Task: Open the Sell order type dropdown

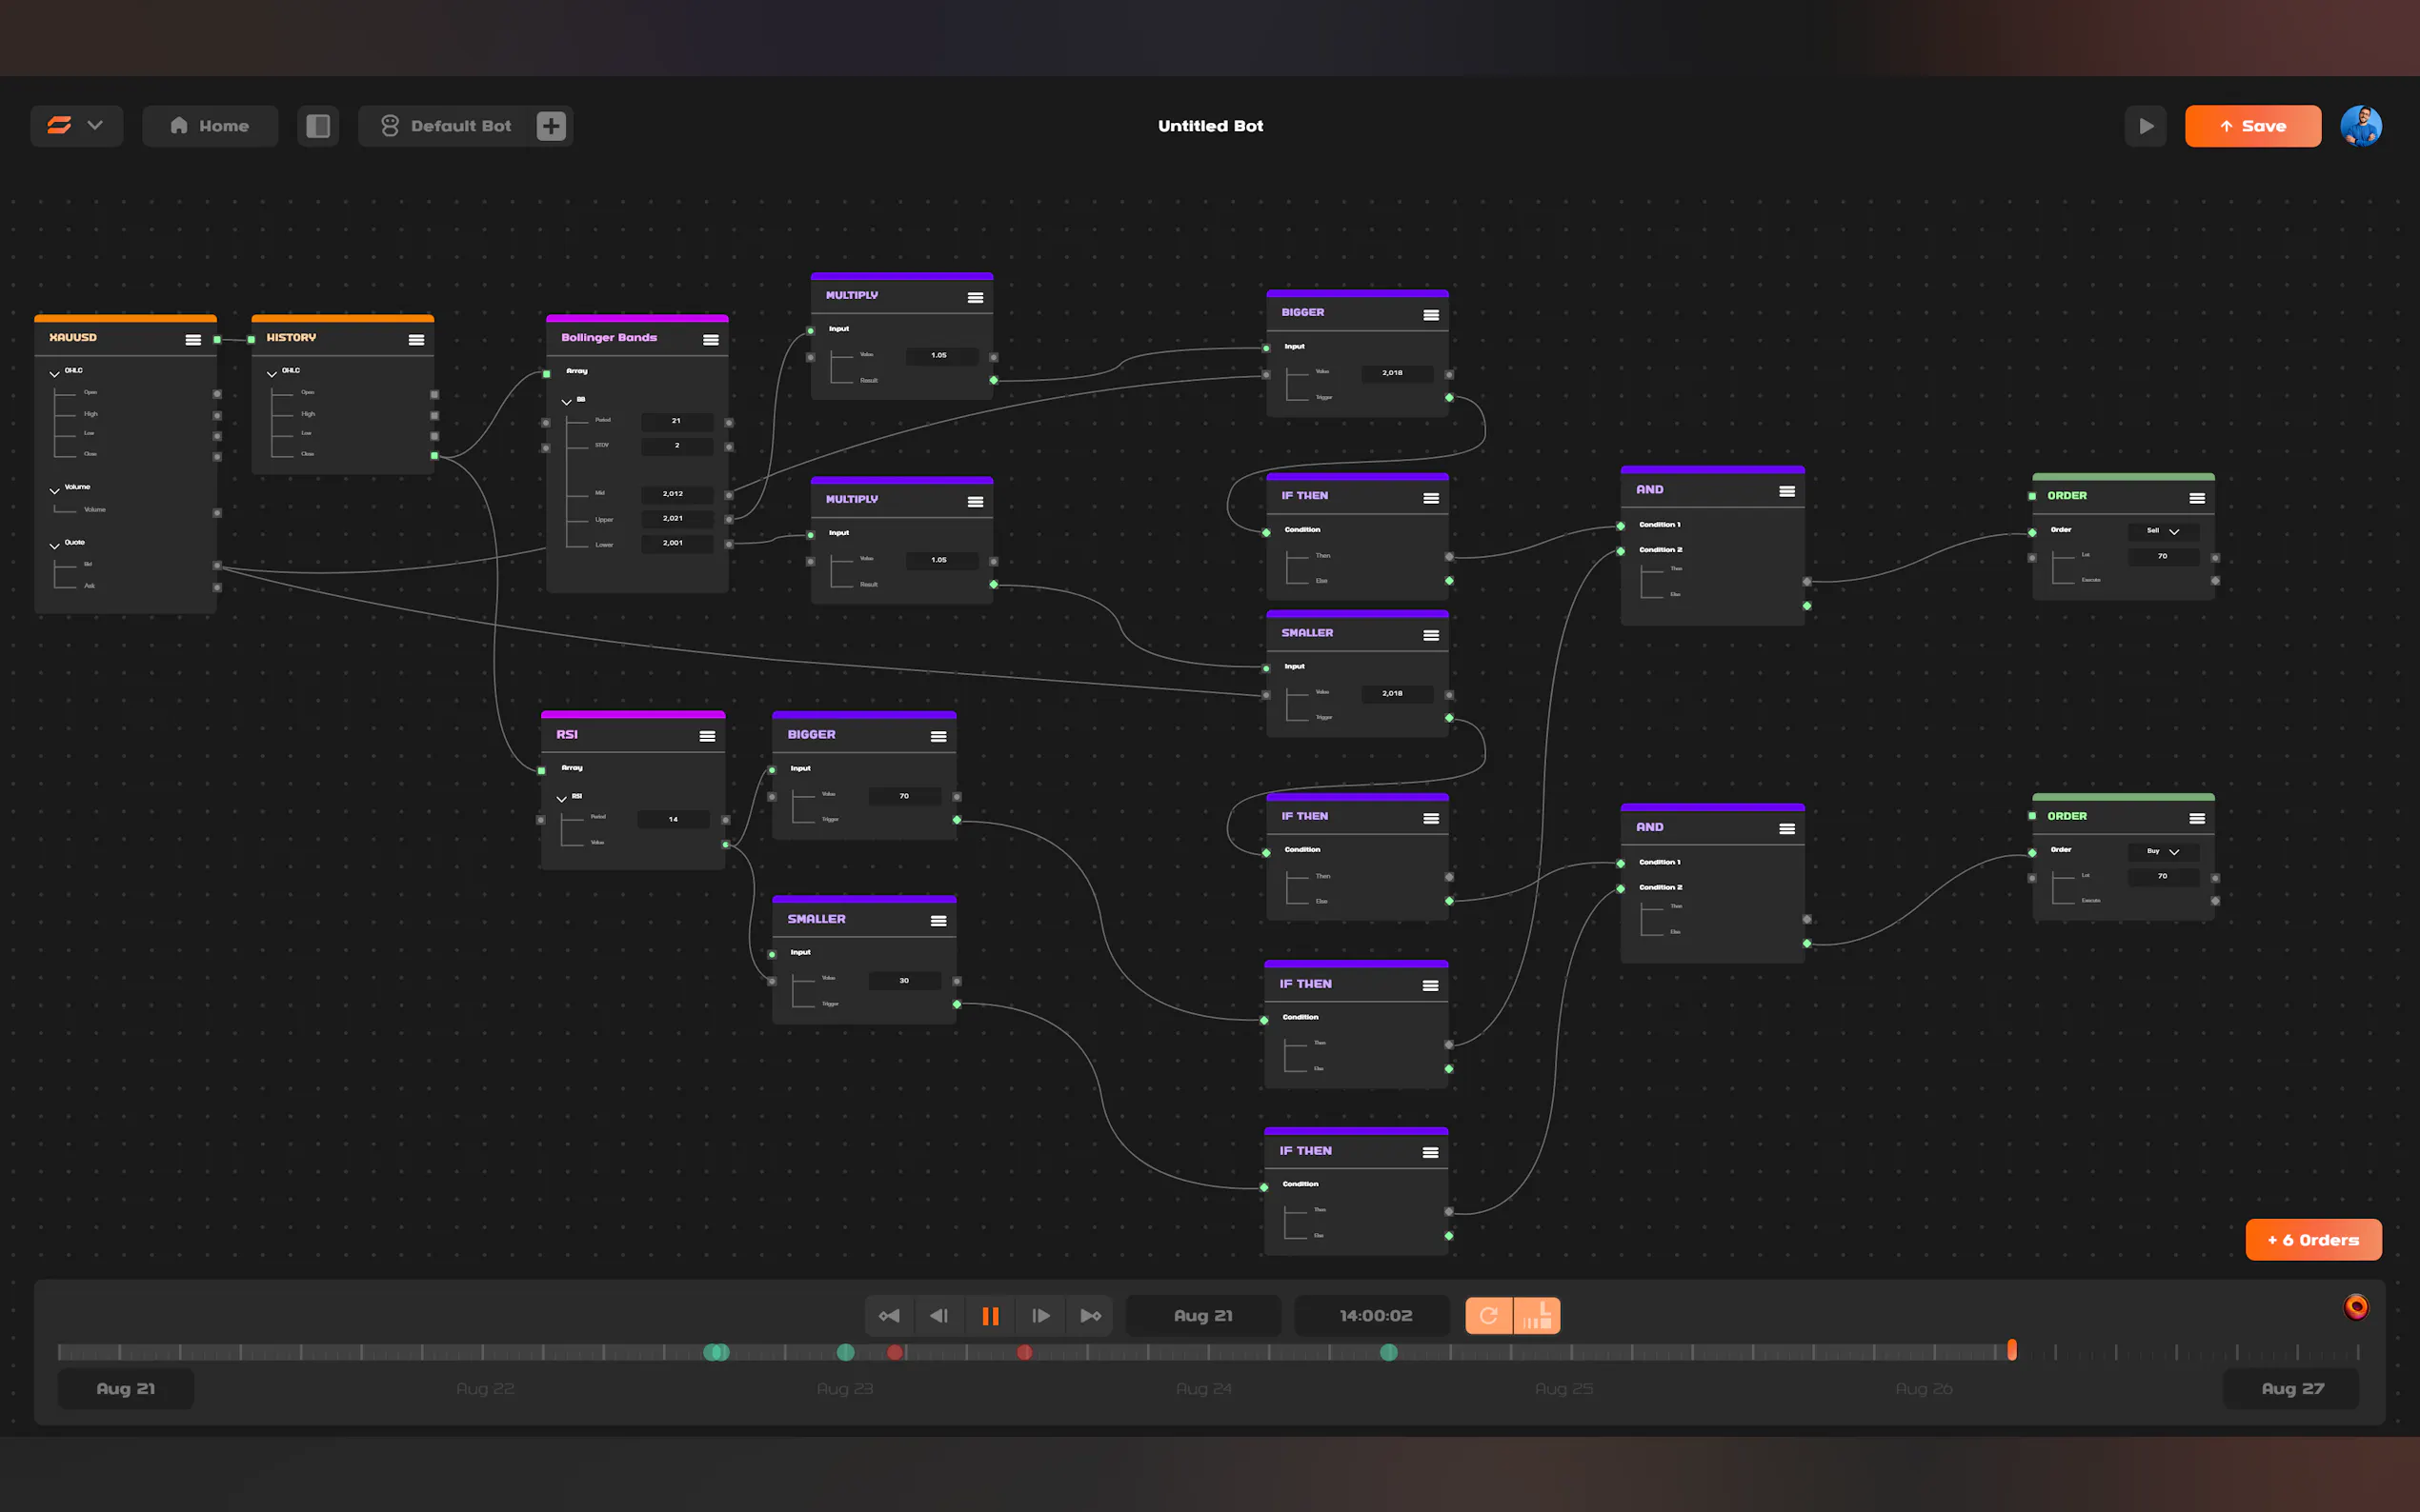Action: coord(2162,531)
